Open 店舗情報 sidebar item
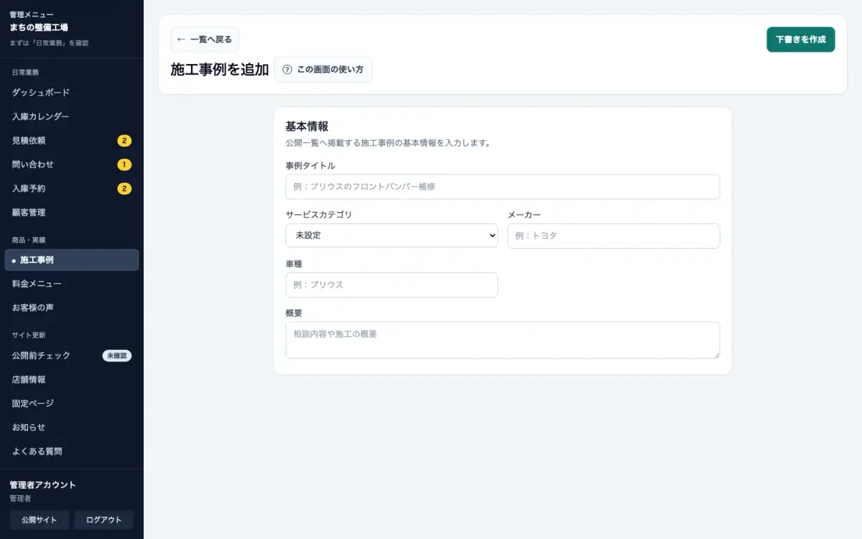The width and height of the screenshot is (862, 539). 72,379
